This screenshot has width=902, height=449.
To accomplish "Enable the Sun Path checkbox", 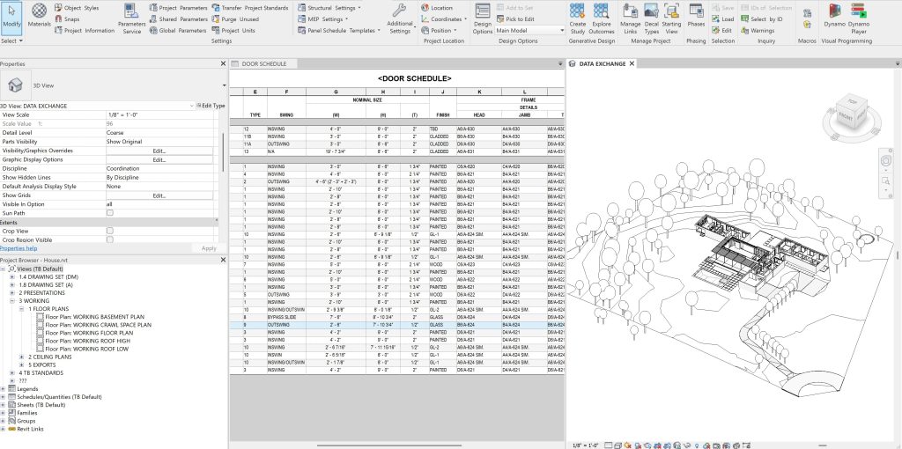I will click(x=110, y=213).
